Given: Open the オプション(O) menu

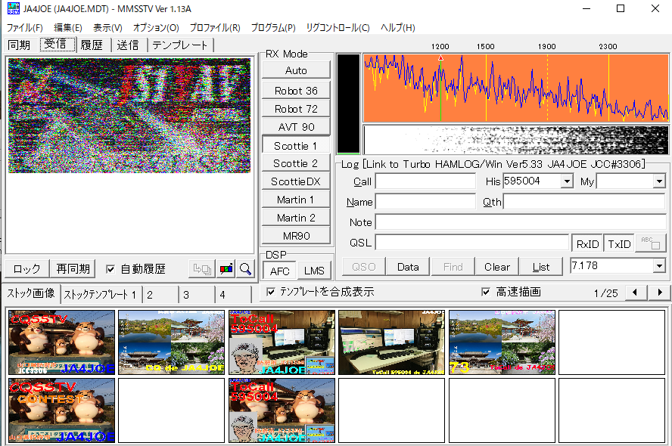Looking at the screenshot, I should (156, 28).
